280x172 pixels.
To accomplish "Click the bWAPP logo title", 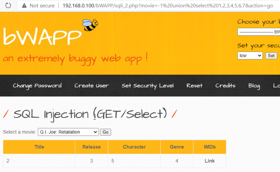I will coord(43,36).
